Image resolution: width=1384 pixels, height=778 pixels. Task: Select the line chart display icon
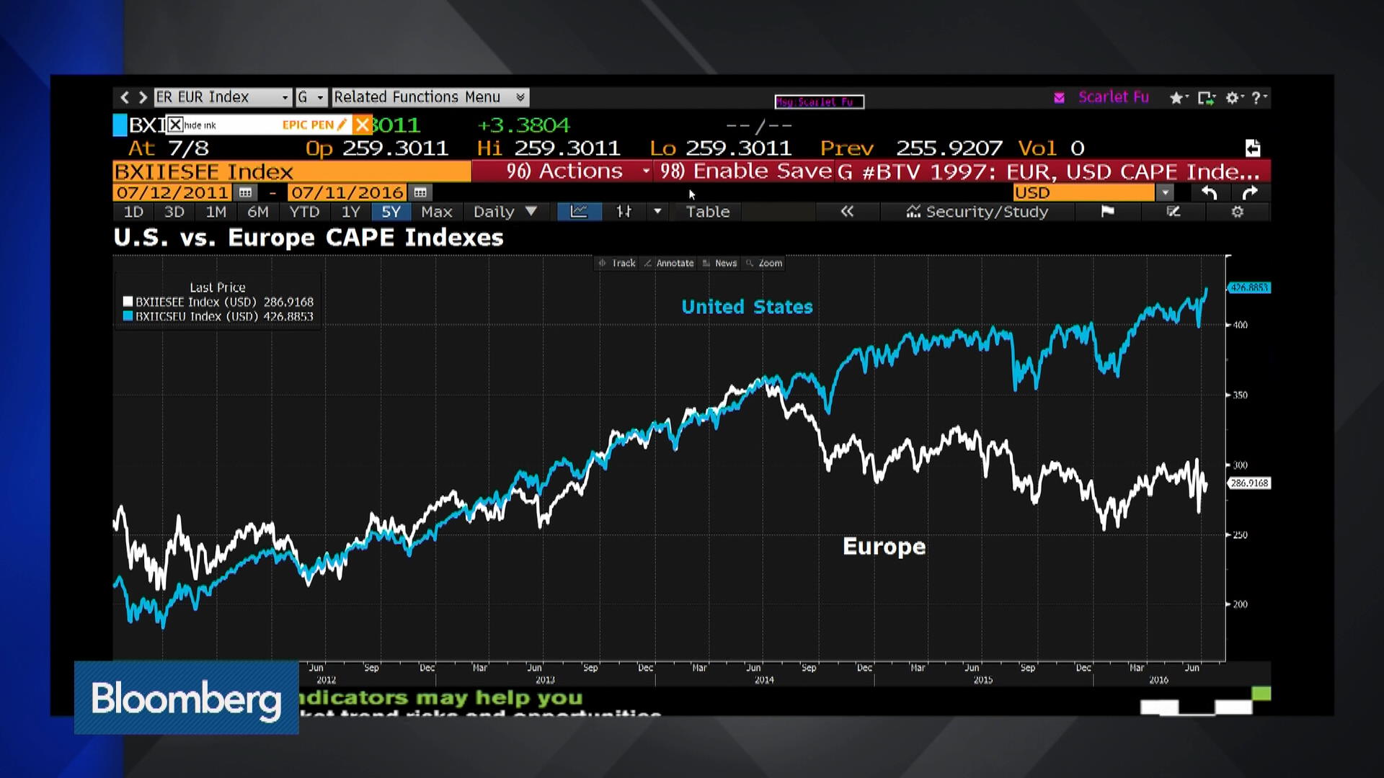[579, 211]
